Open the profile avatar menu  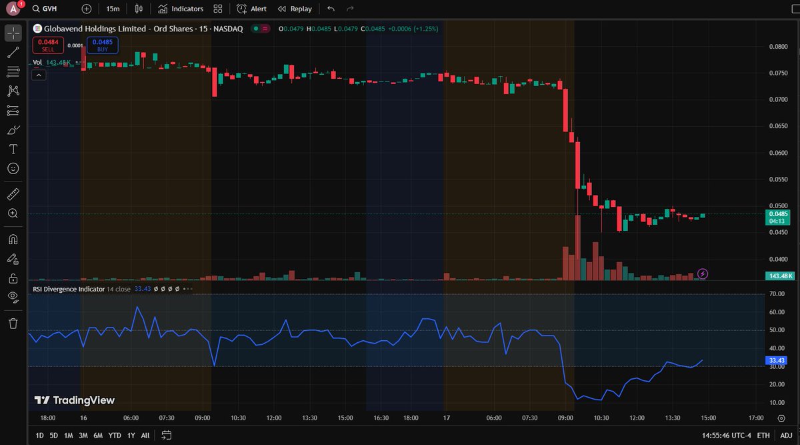pyautogui.click(x=13, y=9)
